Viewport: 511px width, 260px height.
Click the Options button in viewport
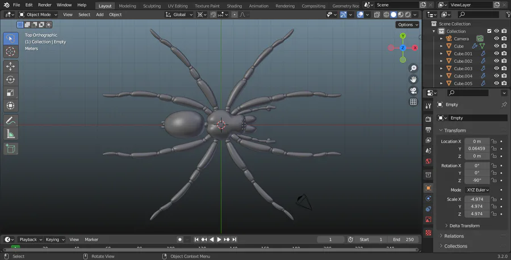pos(407,25)
